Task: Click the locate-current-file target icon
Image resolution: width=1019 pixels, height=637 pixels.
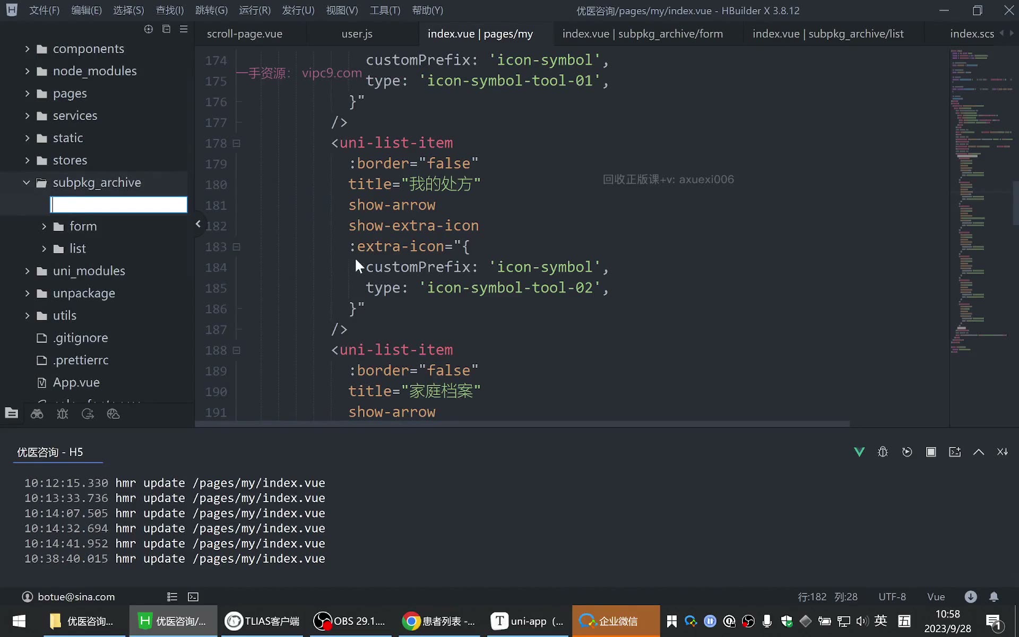Action: point(149,29)
